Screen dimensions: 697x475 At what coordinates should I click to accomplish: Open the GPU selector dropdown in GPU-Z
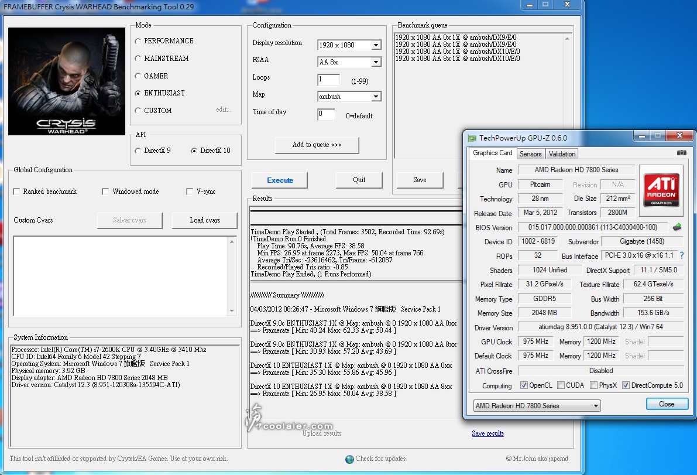537,406
